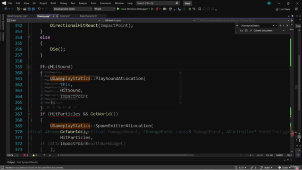
Task: Collapse the else block at line 354
Action: pos(29,37)
